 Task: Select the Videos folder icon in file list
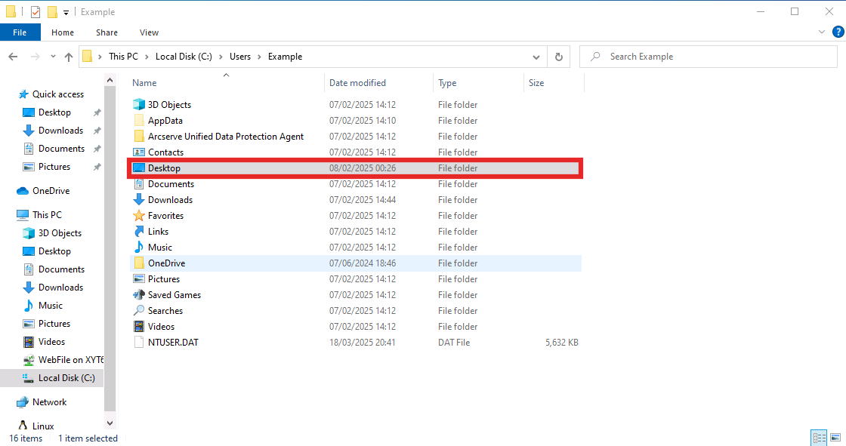(x=139, y=327)
